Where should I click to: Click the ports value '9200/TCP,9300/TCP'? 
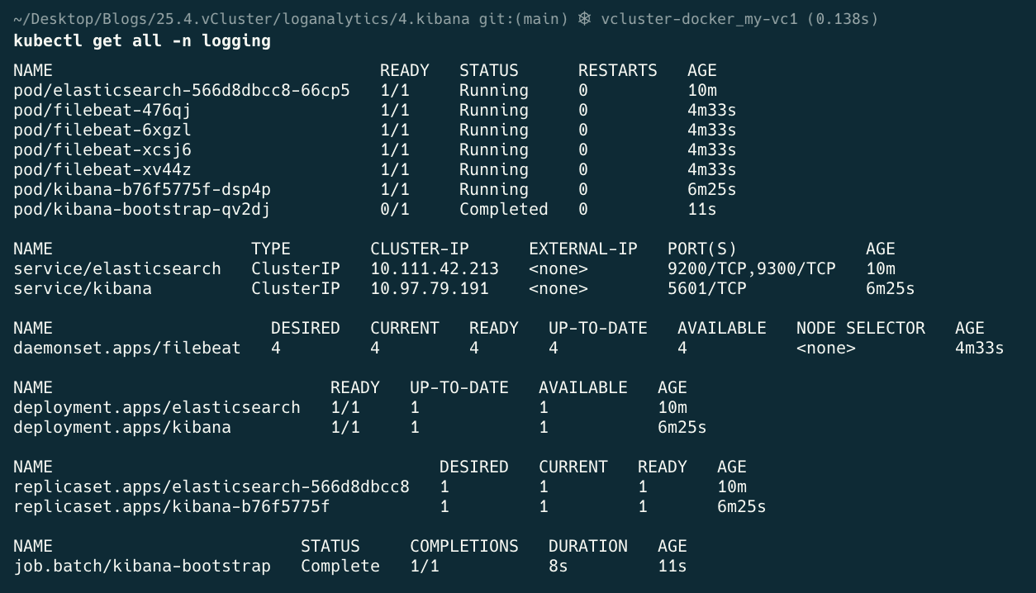pyautogui.click(x=752, y=268)
